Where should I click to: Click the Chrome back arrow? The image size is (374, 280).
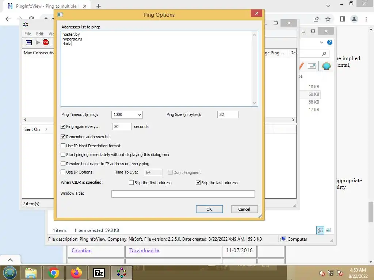coord(8,19)
